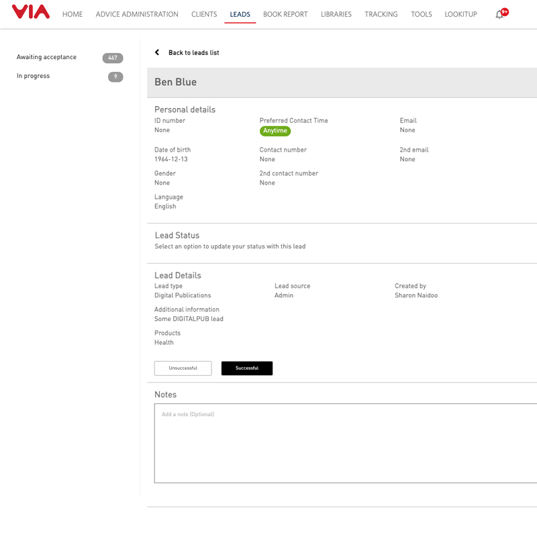Click the Health product value
The image size is (537, 537).
[164, 342]
